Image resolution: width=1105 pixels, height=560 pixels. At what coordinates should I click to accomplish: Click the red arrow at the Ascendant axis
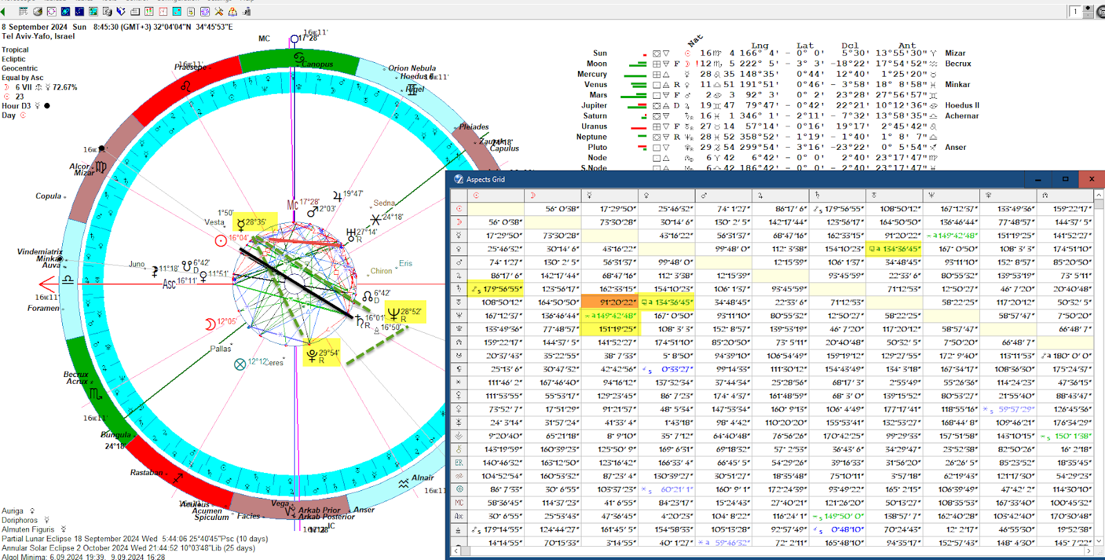(47, 284)
